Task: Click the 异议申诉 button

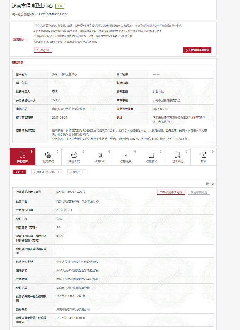Action: click(43, 50)
